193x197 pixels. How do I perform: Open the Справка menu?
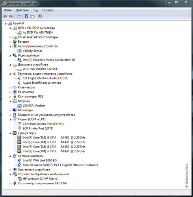point(47,10)
